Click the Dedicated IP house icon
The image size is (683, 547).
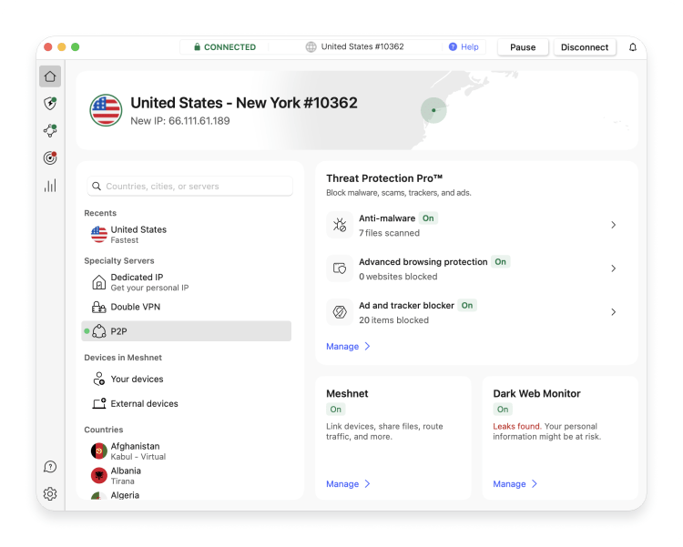pos(99,282)
